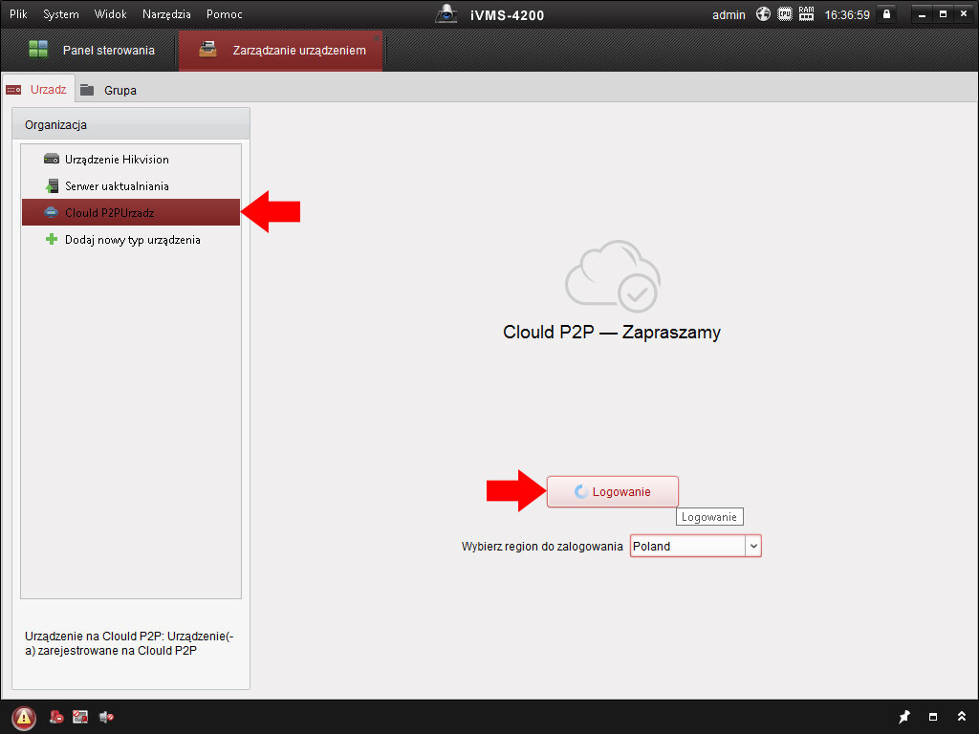
Task: Select Serwer uaktualniania entry
Action: point(117,186)
